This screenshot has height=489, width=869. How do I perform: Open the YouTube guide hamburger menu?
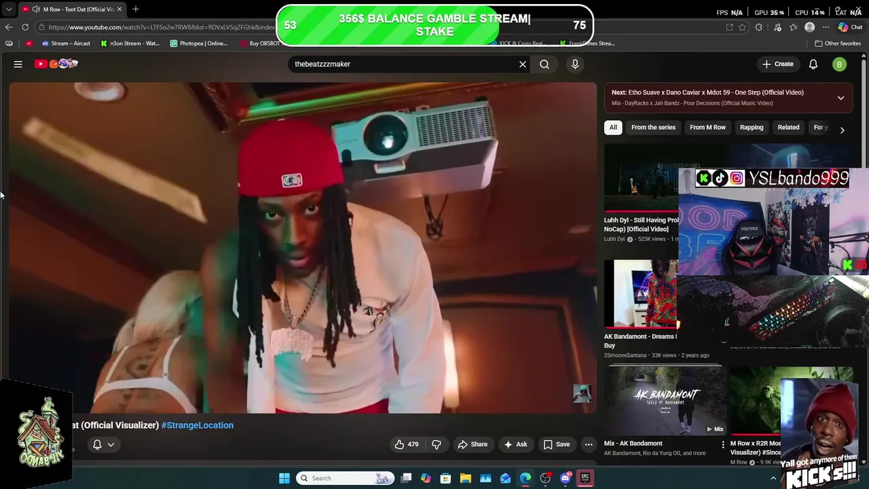pos(18,64)
